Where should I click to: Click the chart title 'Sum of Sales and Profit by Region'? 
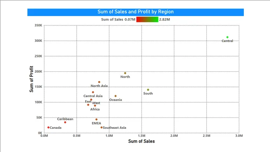point(135,12)
